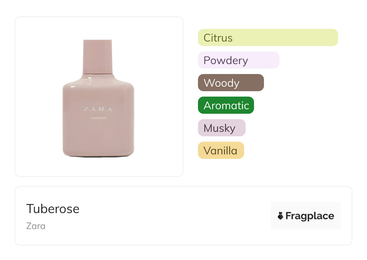367x260 pixels.
Task: Click the Fragplace logo wordmark
Action: pyautogui.click(x=309, y=216)
